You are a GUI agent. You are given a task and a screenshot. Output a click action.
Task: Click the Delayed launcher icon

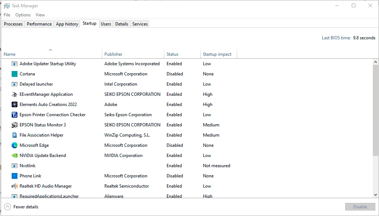point(15,84)
